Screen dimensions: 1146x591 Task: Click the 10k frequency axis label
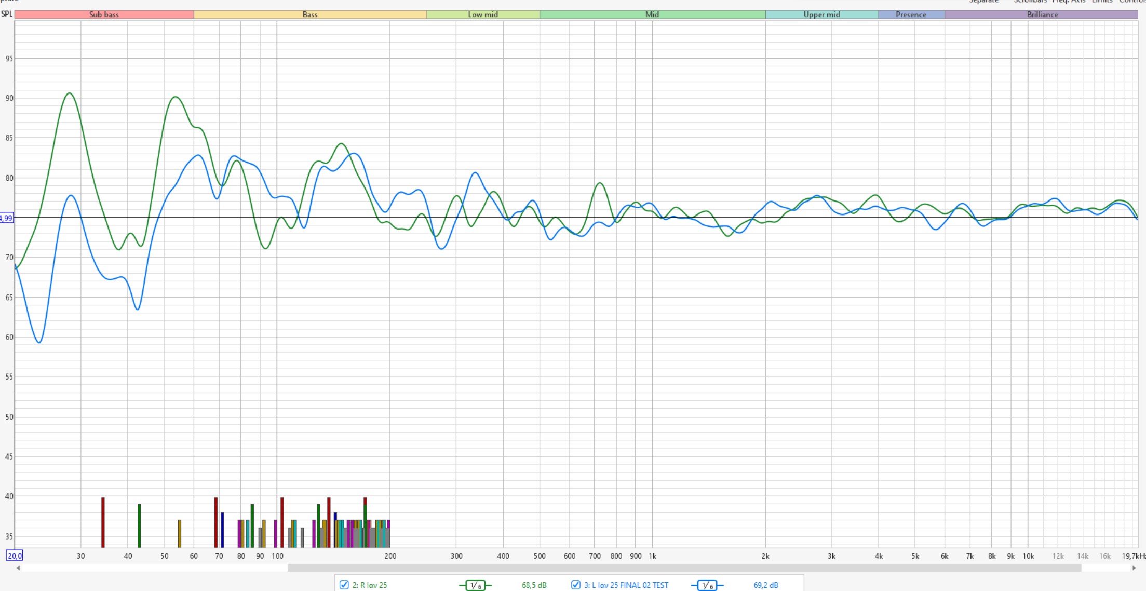tap(1028, 556)
